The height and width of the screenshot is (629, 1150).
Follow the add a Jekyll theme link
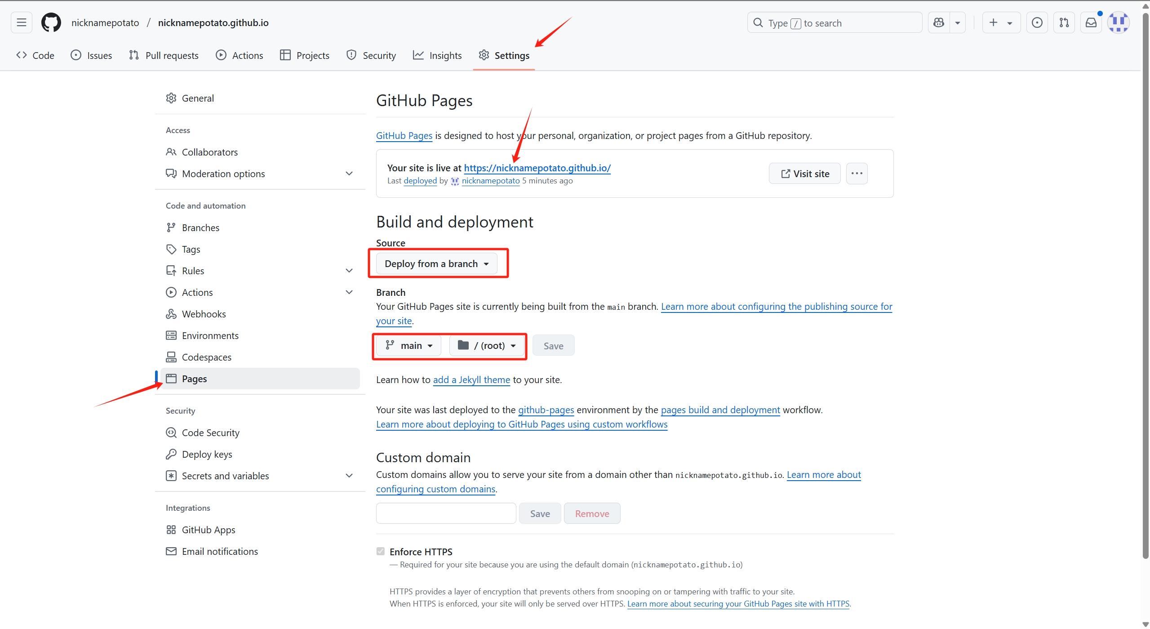471,380
